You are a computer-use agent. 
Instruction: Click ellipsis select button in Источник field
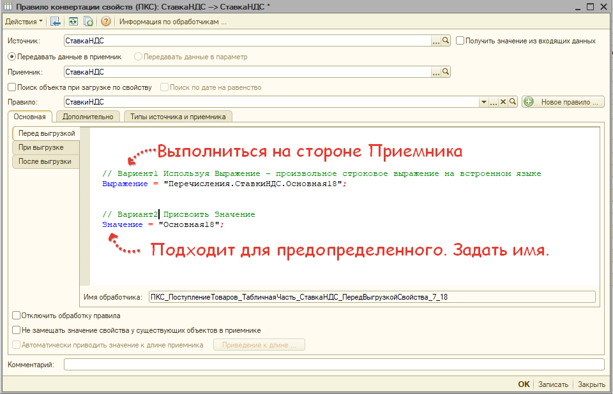[x=436, y=41]
